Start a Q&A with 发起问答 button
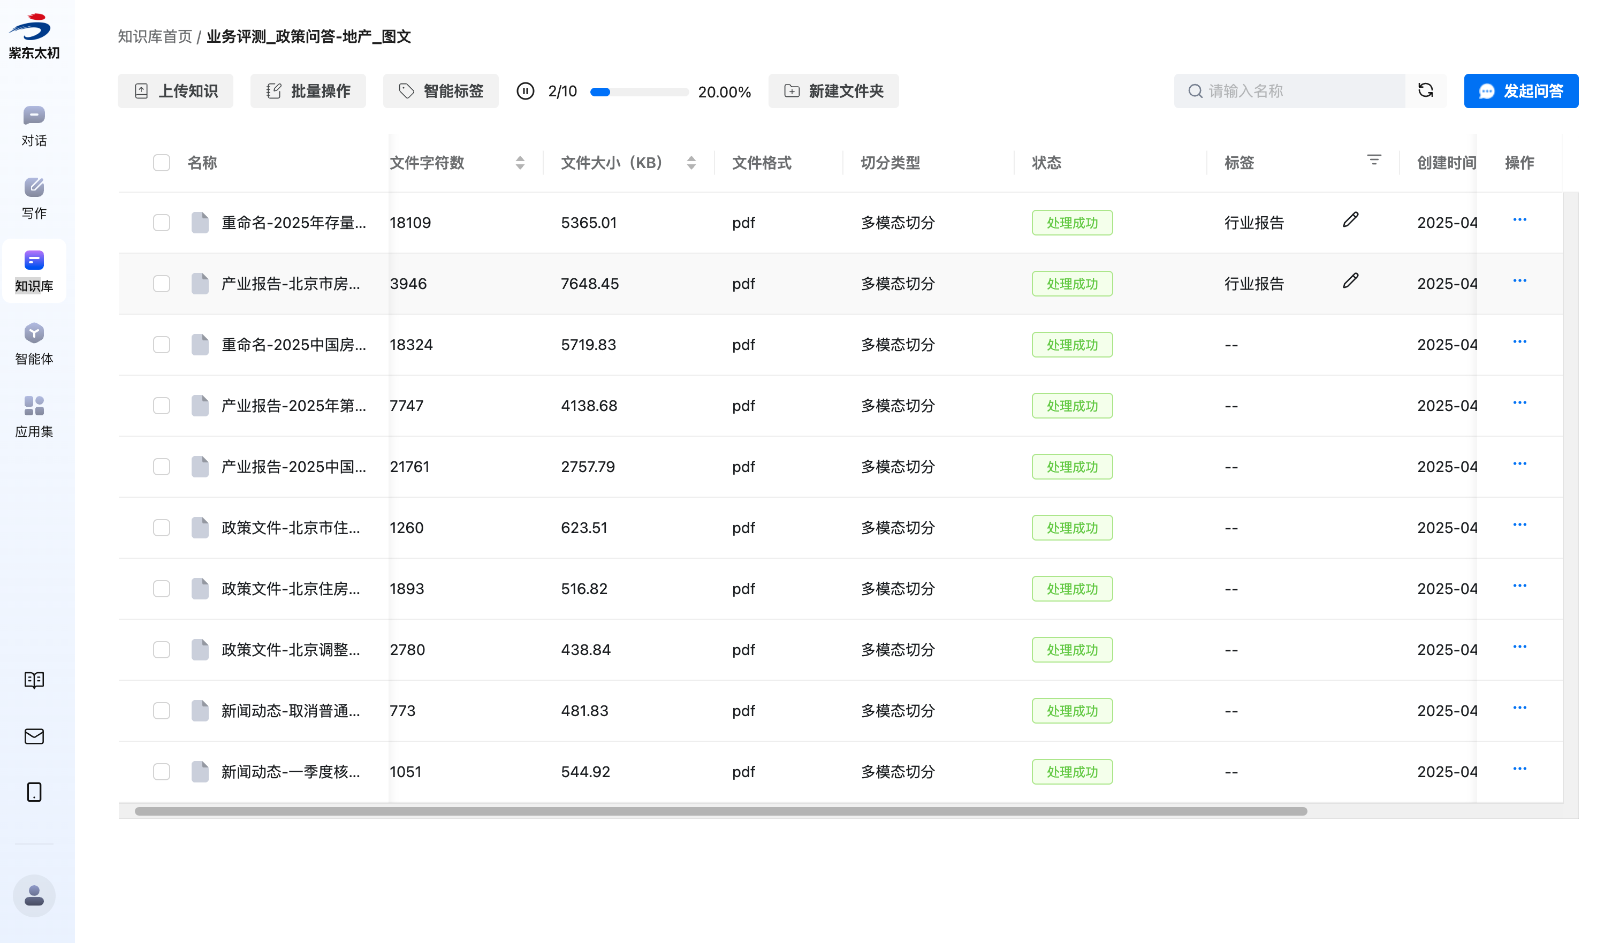The image size is (1612, 943). click(x=1520, y=91)
